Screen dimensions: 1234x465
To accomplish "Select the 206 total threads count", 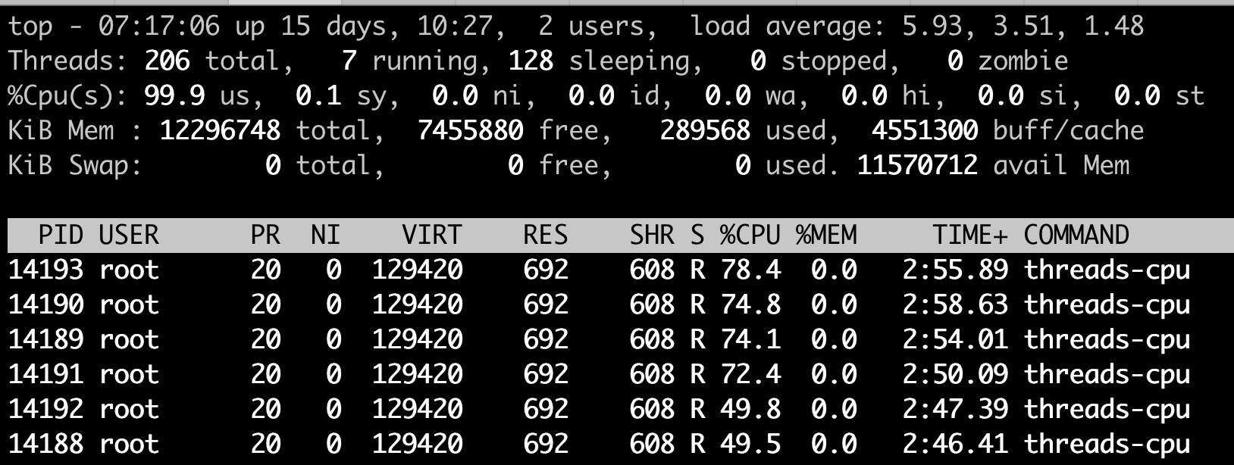I will click(167, 61).
